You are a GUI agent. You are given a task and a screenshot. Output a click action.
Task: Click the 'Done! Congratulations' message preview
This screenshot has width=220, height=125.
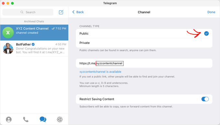click(40, 50)
